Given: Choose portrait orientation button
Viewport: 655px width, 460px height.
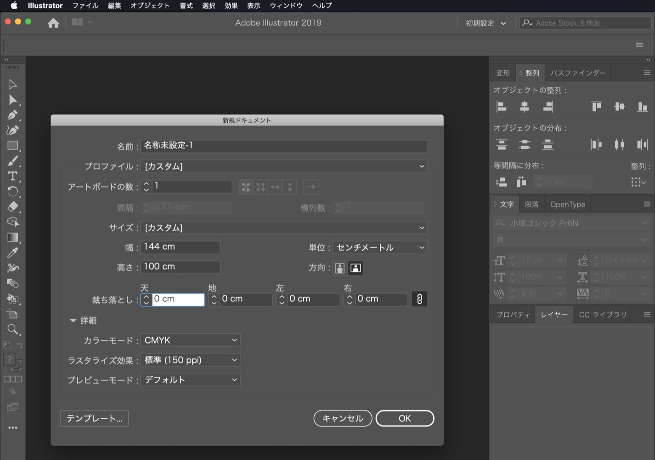Looking at the screenshot, I should pyautogui.click(x=339, y=268).
